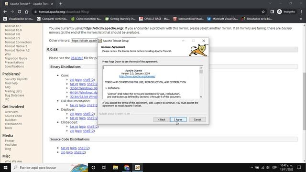Show hidden system tray icons
This screenshot has width=306, height=172.
click(x=252, y=168)
